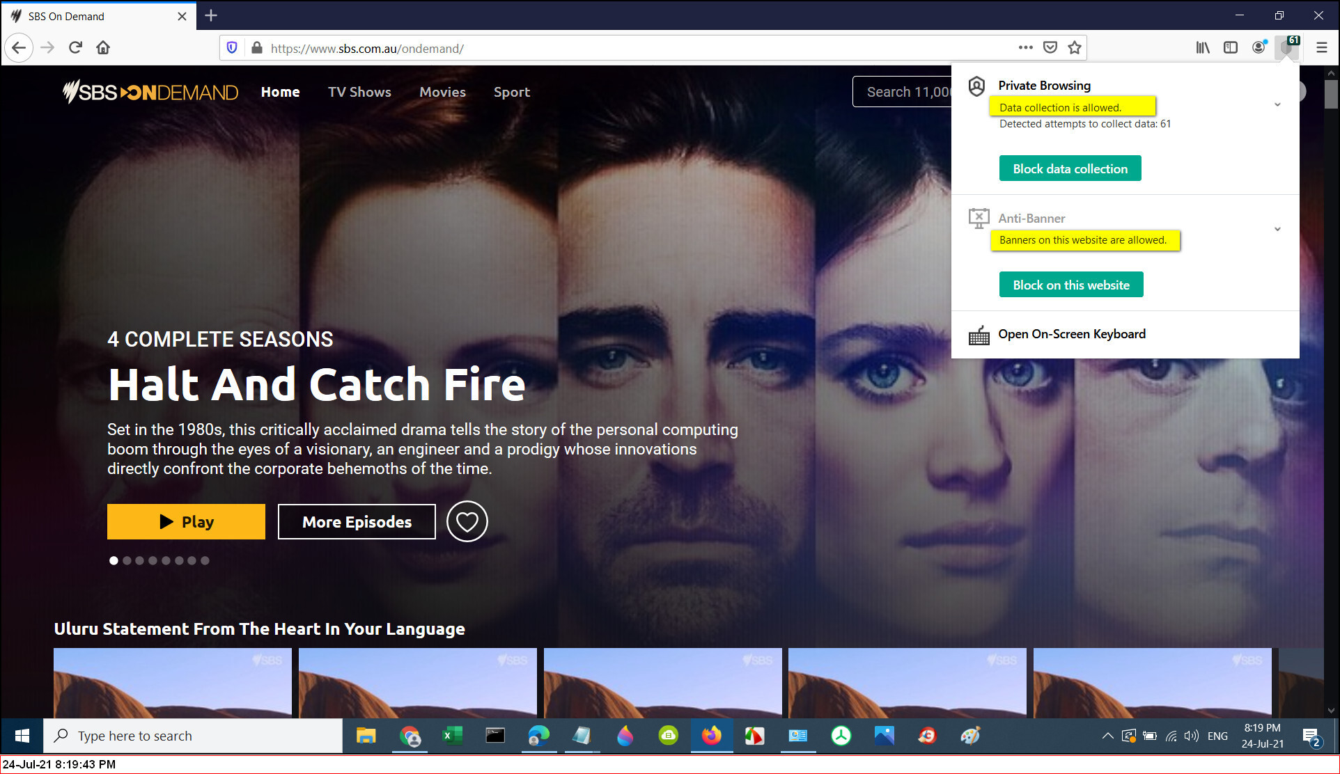This screenshot has width=1340, height=774.
Task: Open Microsoft Edge from the taskbar
Action: coord(538,736)
